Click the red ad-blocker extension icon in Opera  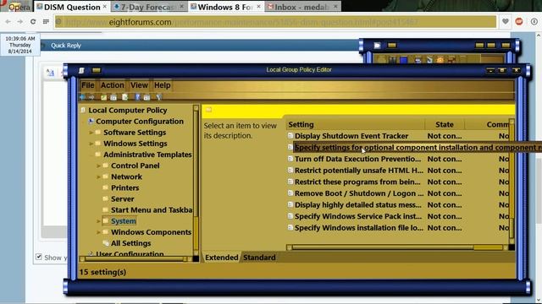[519, 22]
